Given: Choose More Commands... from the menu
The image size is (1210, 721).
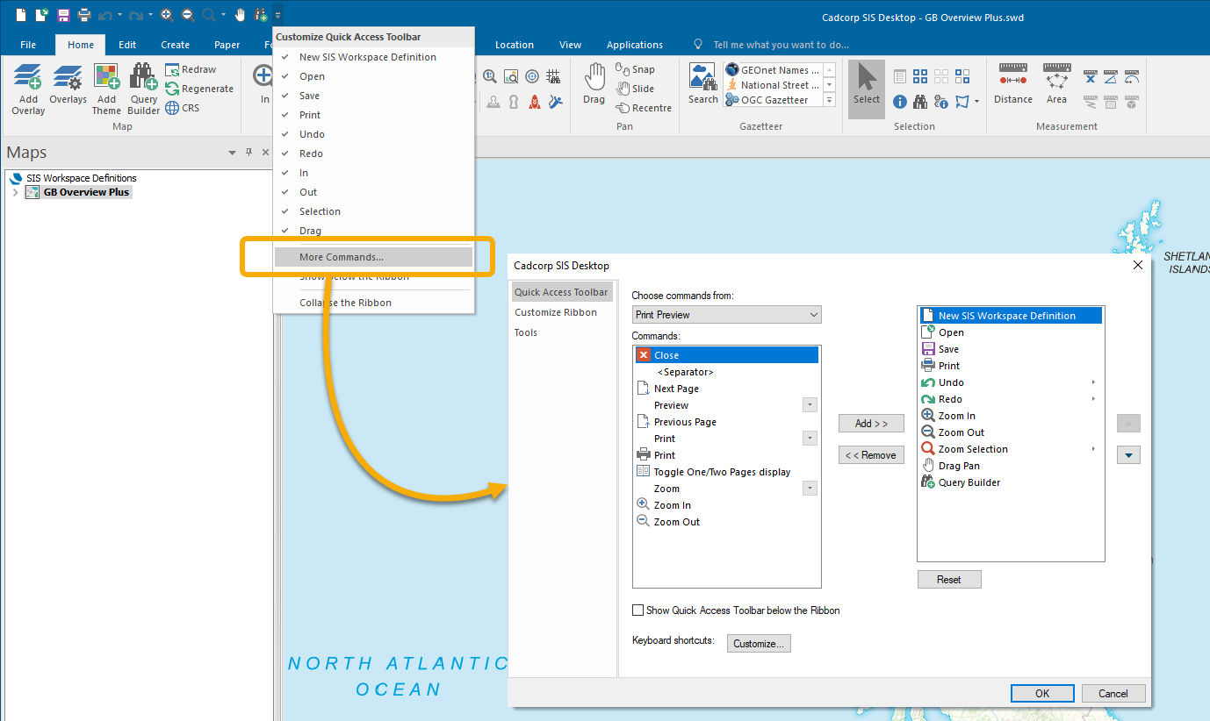Looking at the screenshot, I should [374, 257].
